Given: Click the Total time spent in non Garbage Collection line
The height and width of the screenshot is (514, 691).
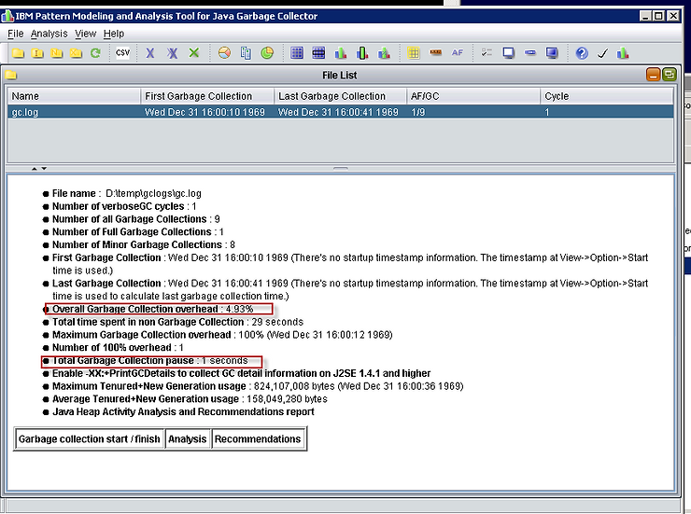Looking at the screenshot, I should pyautogui.click(x=177, y=322).
